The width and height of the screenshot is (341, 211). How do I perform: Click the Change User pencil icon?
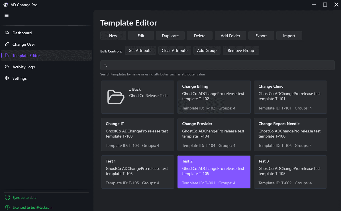click(7, 44)
